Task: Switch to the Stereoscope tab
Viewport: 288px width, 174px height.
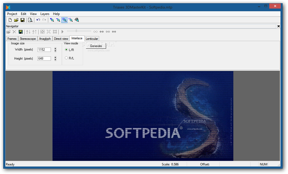Action: coord(28,39)
